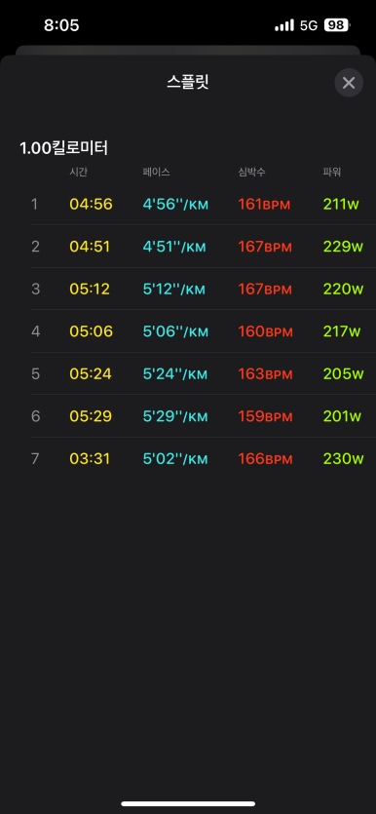Tap split 3 heart rate 167BPM
The height and width of the screenshot is (814, 376).
click(x=265, y=290)
